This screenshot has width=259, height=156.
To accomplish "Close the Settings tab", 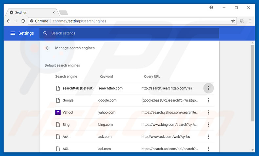I will pos(54,12).
